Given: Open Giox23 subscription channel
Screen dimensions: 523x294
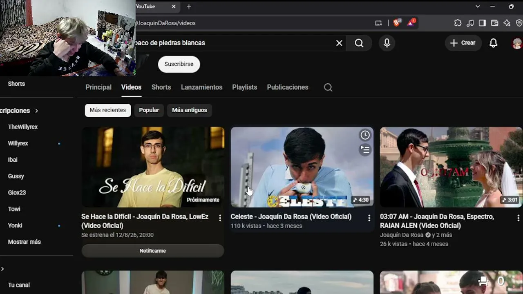Looking at the screenshot, I should [x=17, y=192].
